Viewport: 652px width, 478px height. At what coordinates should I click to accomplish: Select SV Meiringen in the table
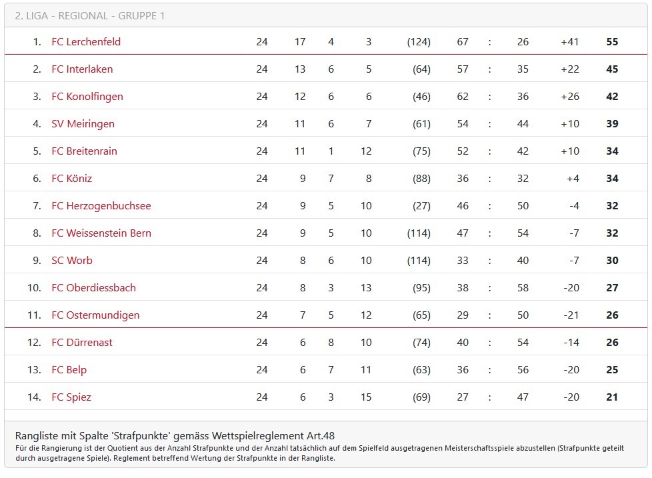[x=83, y=124]
